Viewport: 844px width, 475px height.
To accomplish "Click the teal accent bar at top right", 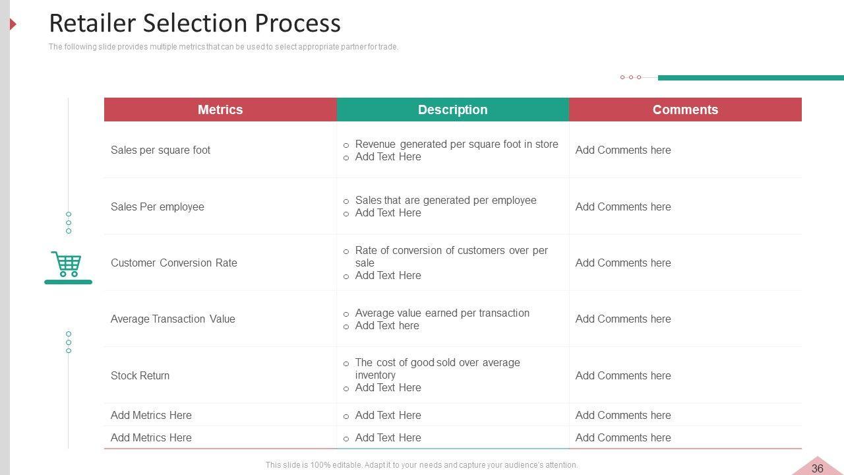I will (x=750, y=78).
